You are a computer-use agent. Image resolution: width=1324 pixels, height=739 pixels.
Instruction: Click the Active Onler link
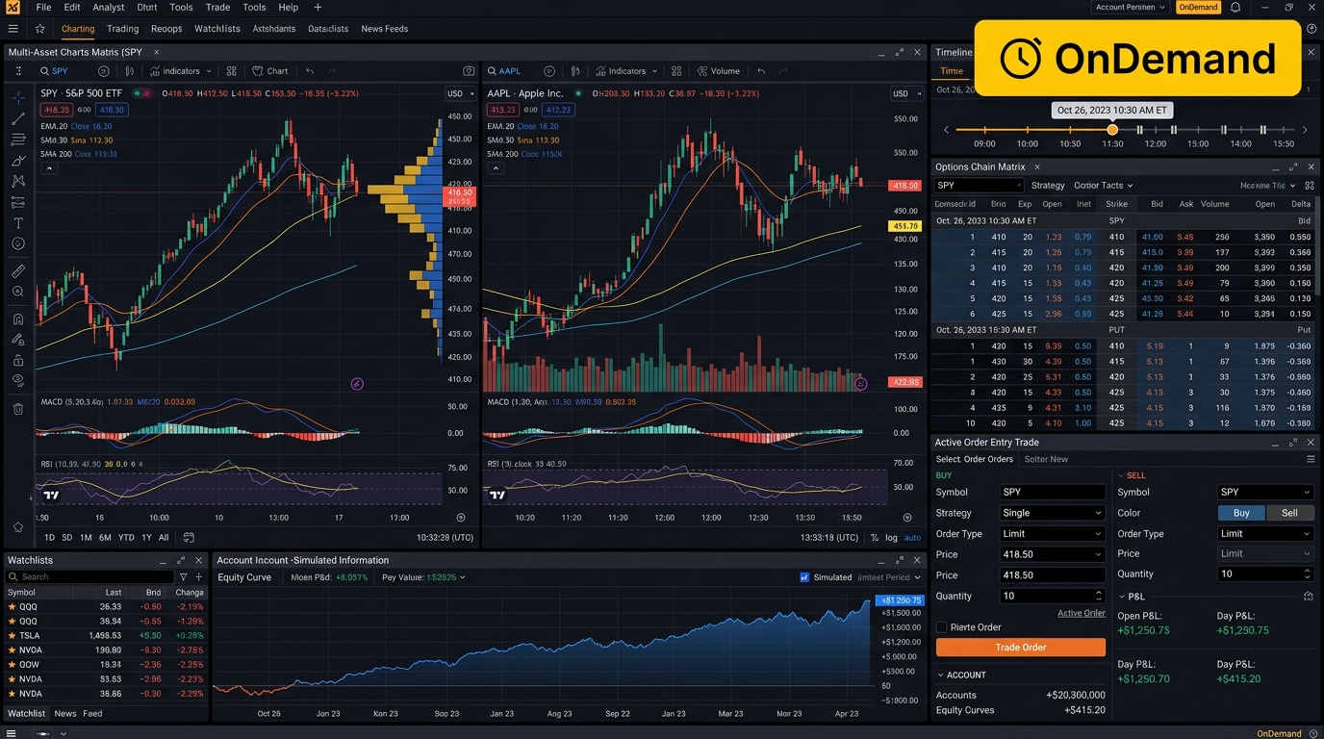pos(1082,613)
